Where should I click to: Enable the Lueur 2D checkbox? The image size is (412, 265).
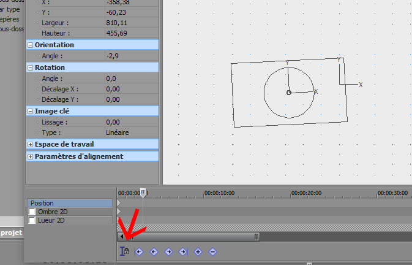coord(32,220)
